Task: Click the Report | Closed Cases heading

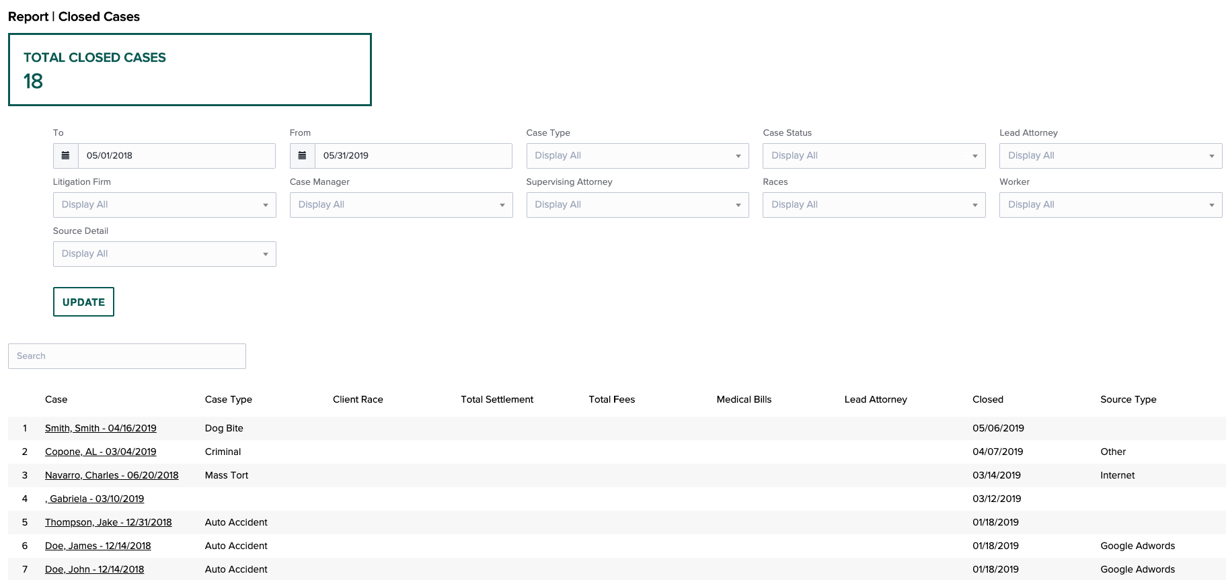Action: (74, 17)
